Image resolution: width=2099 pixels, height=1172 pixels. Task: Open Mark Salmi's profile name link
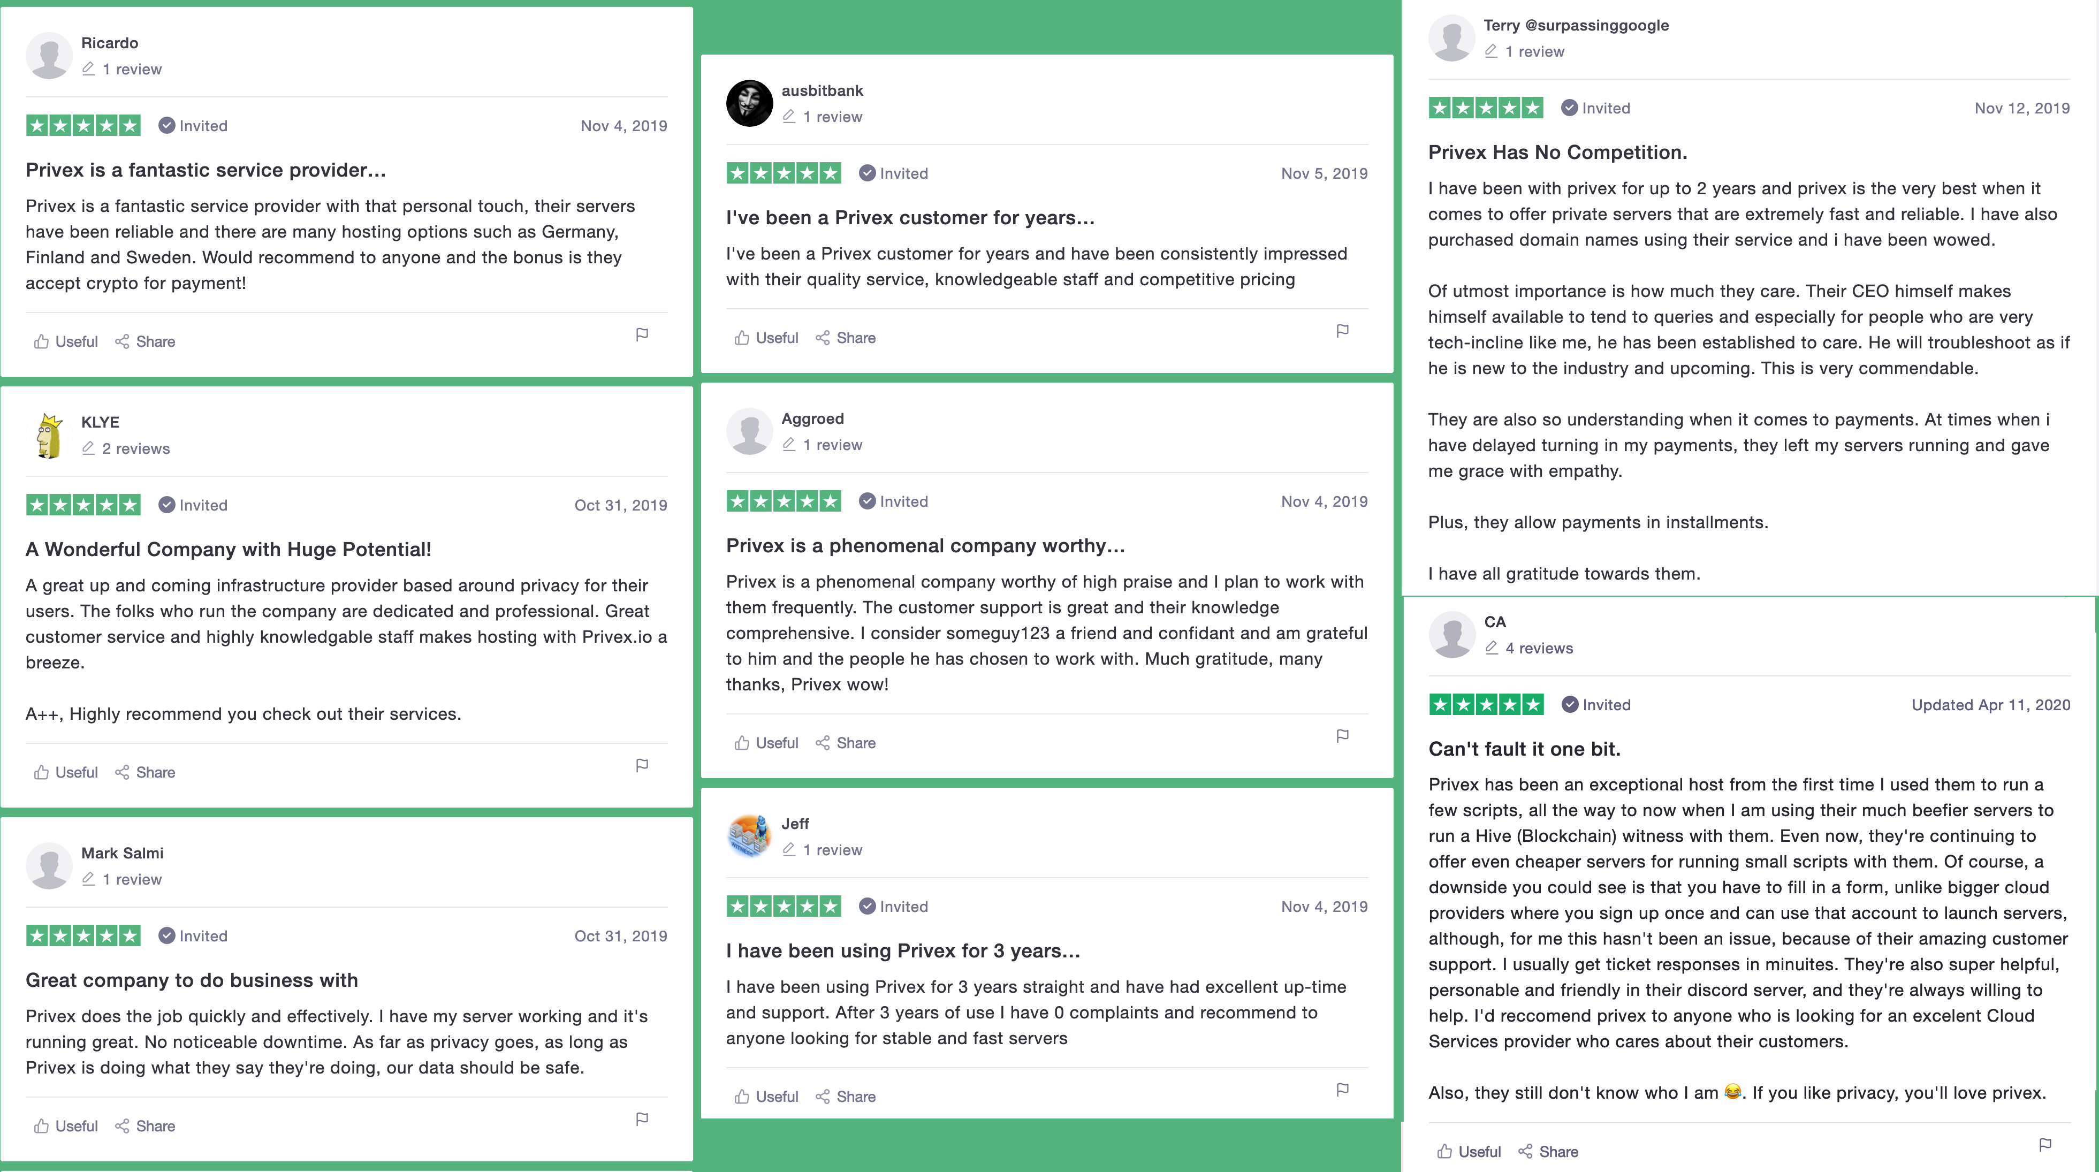[122, 854]
